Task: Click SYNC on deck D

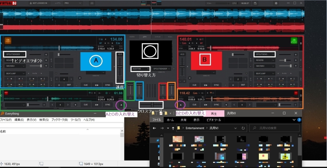Action: coord(216,105)
